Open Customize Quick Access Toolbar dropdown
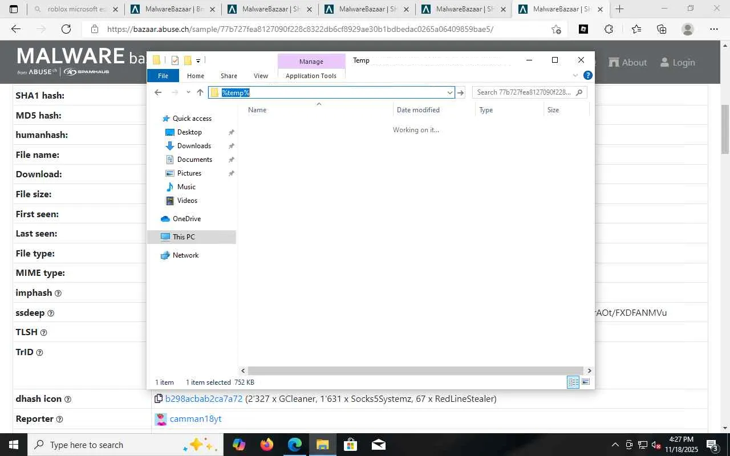The height and width of the screenshot is (456, 730). [x=198, y=60]
